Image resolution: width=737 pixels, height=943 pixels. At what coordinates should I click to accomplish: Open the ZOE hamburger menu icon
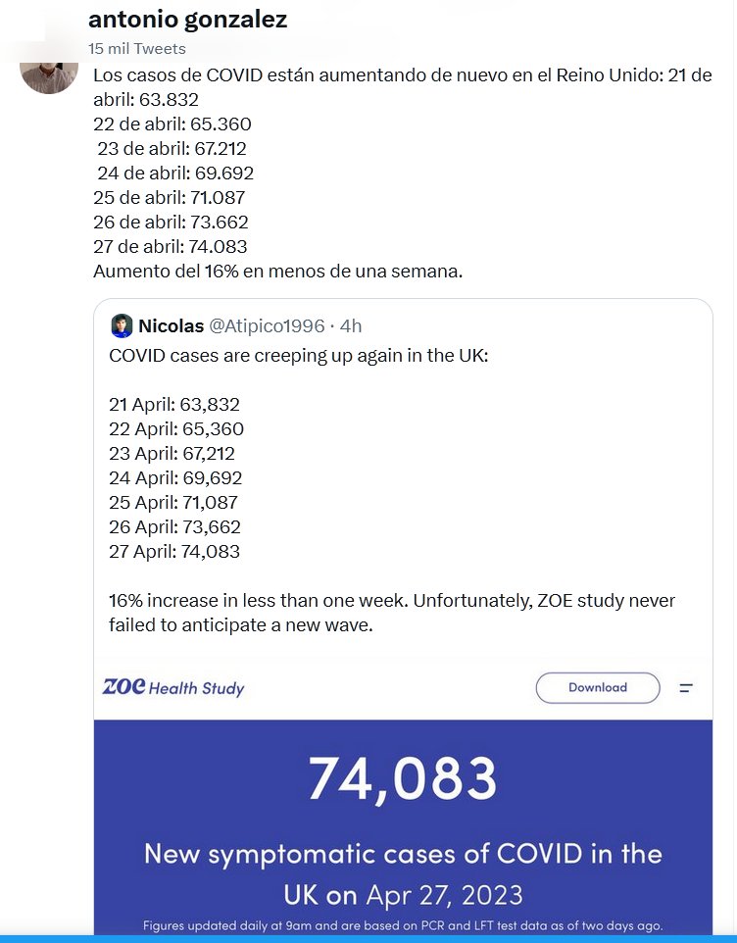(x=686, y=688)
